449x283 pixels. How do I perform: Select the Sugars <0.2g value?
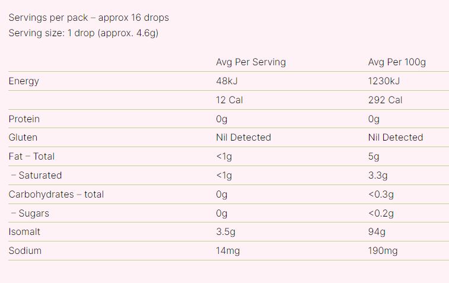click(x=381, y=214)
